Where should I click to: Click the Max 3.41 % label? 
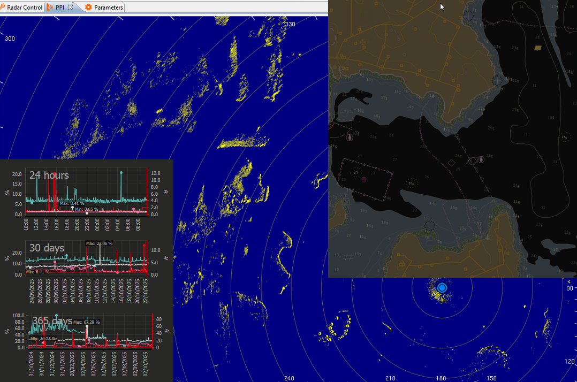coord(72,203)
